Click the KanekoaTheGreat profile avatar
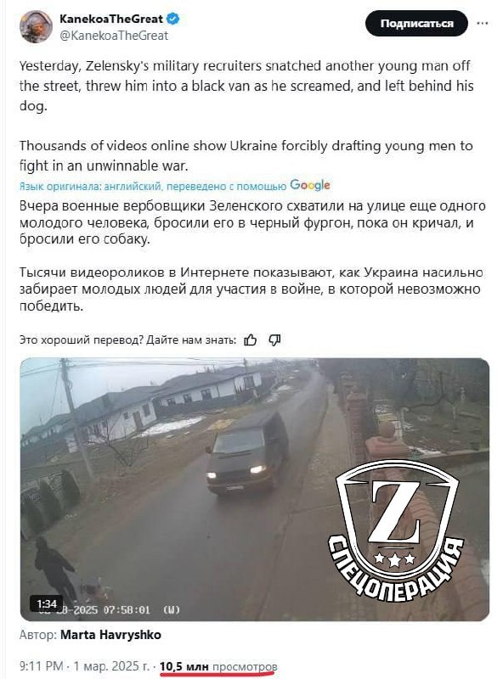 click(36, 27)
